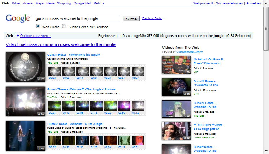Go to Maps in top navigation

[x=40, y=3]
